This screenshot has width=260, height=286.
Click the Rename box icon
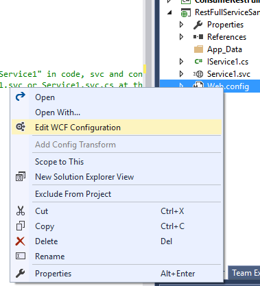coord(21,256)
